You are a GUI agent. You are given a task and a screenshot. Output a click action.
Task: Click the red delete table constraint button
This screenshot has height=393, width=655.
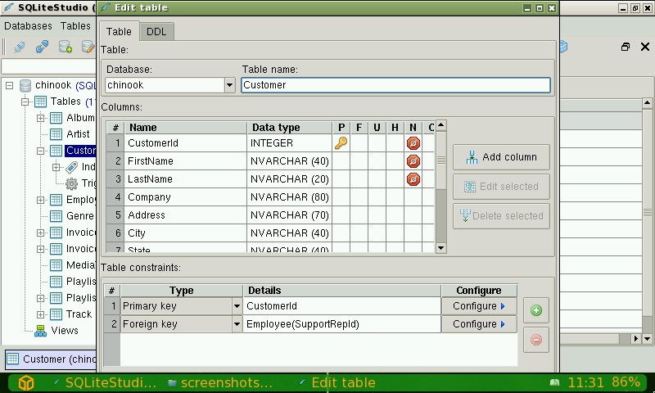(536, 340)
